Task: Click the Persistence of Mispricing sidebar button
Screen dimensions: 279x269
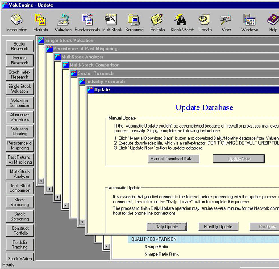Action: click(20, 146)
